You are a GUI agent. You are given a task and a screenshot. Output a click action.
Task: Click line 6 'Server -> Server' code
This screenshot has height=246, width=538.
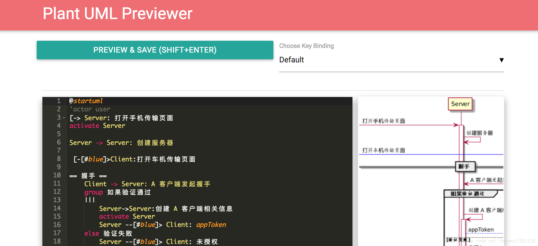pos(121,143)
